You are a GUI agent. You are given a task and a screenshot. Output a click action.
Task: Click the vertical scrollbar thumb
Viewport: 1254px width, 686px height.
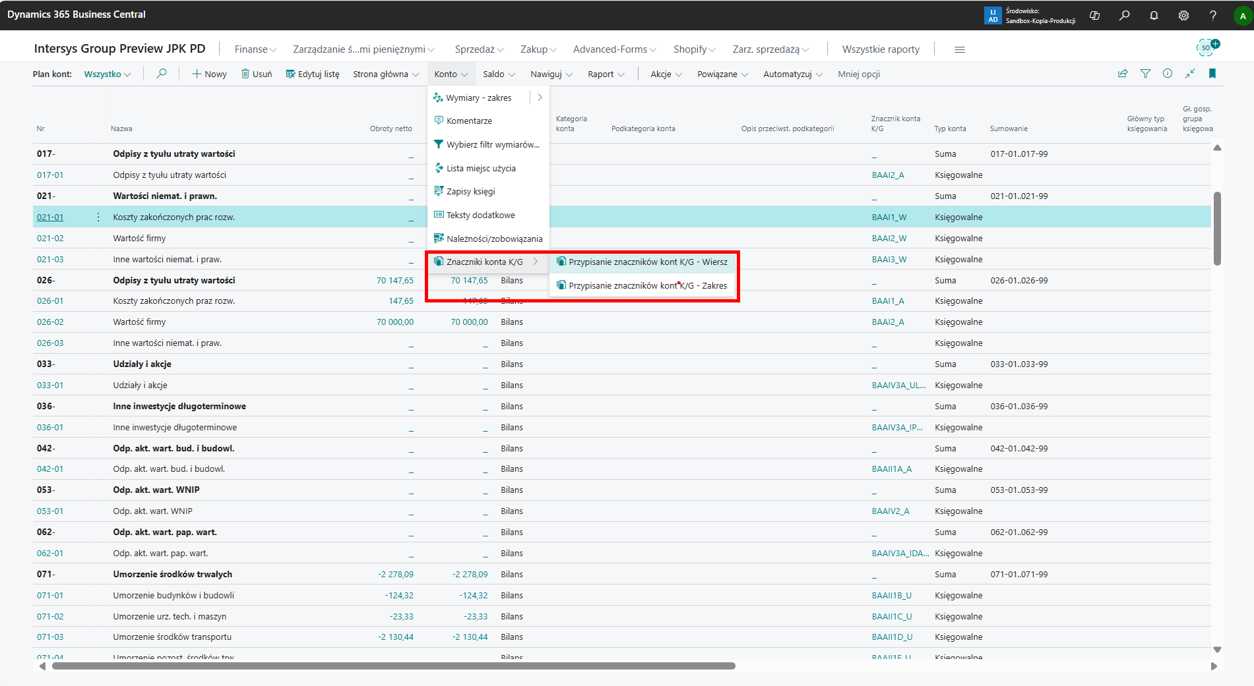click(x=1217, y=228)
